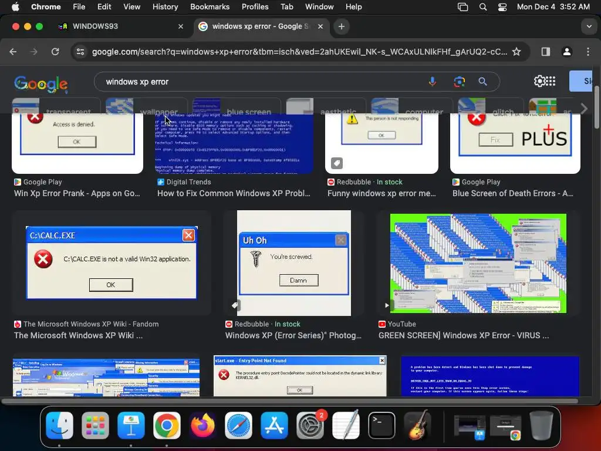Open the File menu
This screenshot has width=601, height=451.
click(79, 6)
